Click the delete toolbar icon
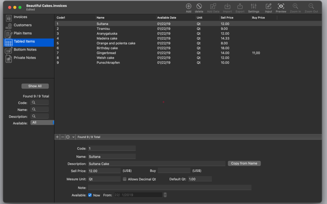This screenshot has width=327, height=204. coord(199,6)
